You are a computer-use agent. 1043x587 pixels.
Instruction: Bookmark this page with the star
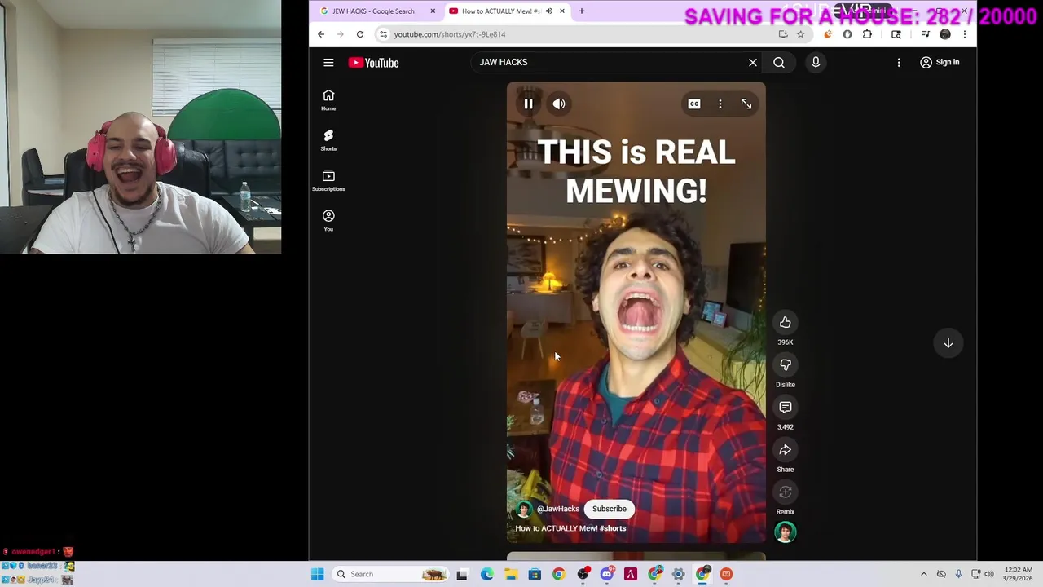[x=800, y=34]
